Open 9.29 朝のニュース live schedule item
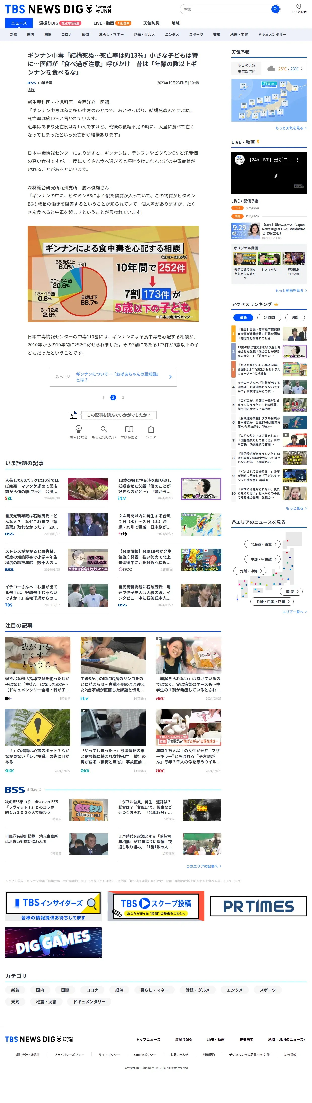The width and height of the screenshot is (312, 1103). (269, 231)
